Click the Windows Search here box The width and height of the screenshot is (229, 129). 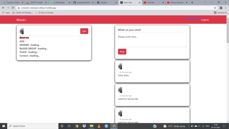tap(33, 126)
